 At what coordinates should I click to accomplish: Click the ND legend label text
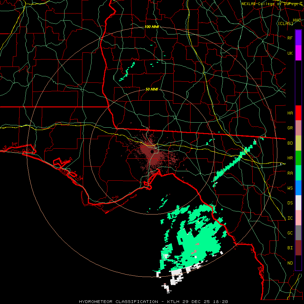coord(290,263)
